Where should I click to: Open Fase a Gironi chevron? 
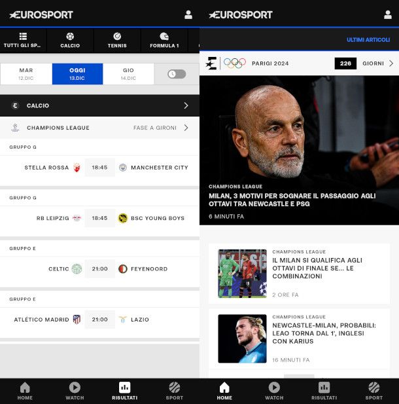click(186, 128)
